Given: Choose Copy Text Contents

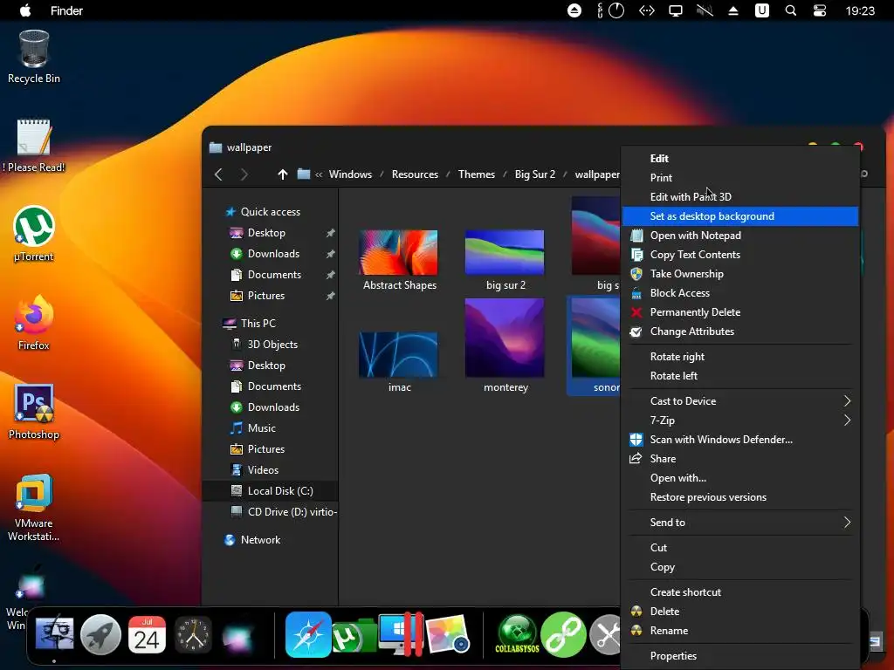Looking at the screenshot, I should coord(740,255).
